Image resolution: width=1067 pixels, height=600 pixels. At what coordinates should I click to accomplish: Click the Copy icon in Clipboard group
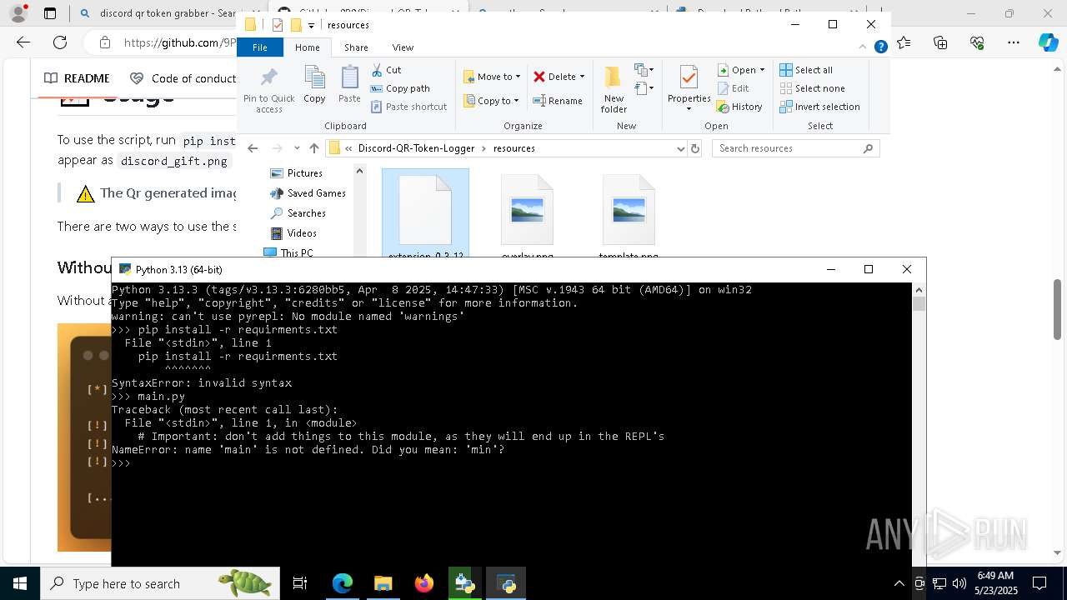point(314,84)
